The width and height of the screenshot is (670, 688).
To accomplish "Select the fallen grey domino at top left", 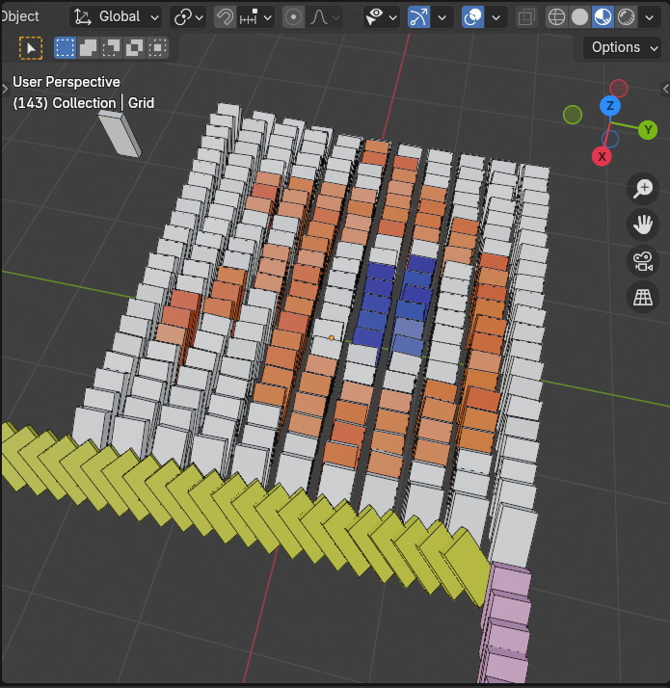I will point(120,134).
